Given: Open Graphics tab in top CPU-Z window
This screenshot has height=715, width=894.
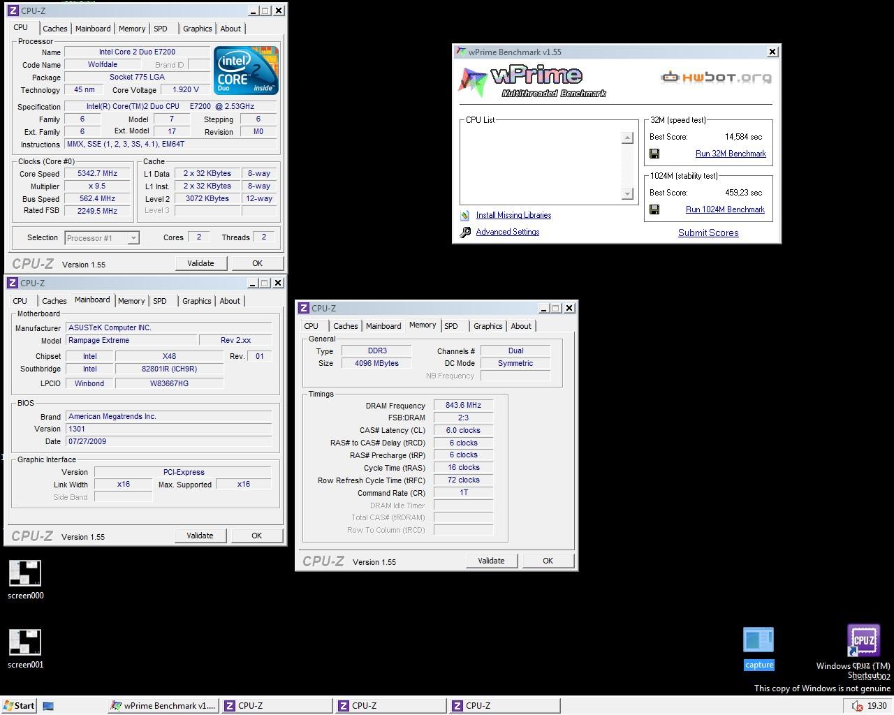Looking at the screenshot, I should coord(197,29).
